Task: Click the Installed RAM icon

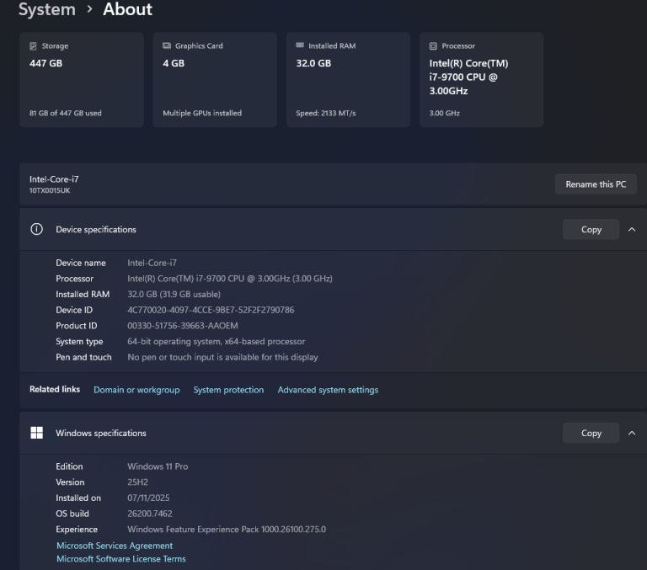Action: click(300, 46)
